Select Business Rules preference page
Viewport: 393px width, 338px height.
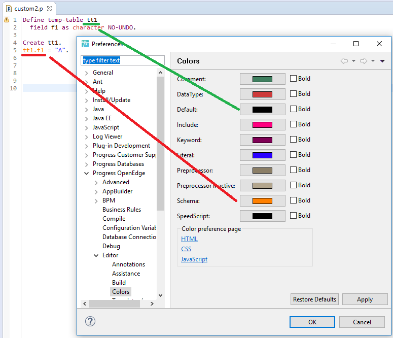(x=122, y=210)
